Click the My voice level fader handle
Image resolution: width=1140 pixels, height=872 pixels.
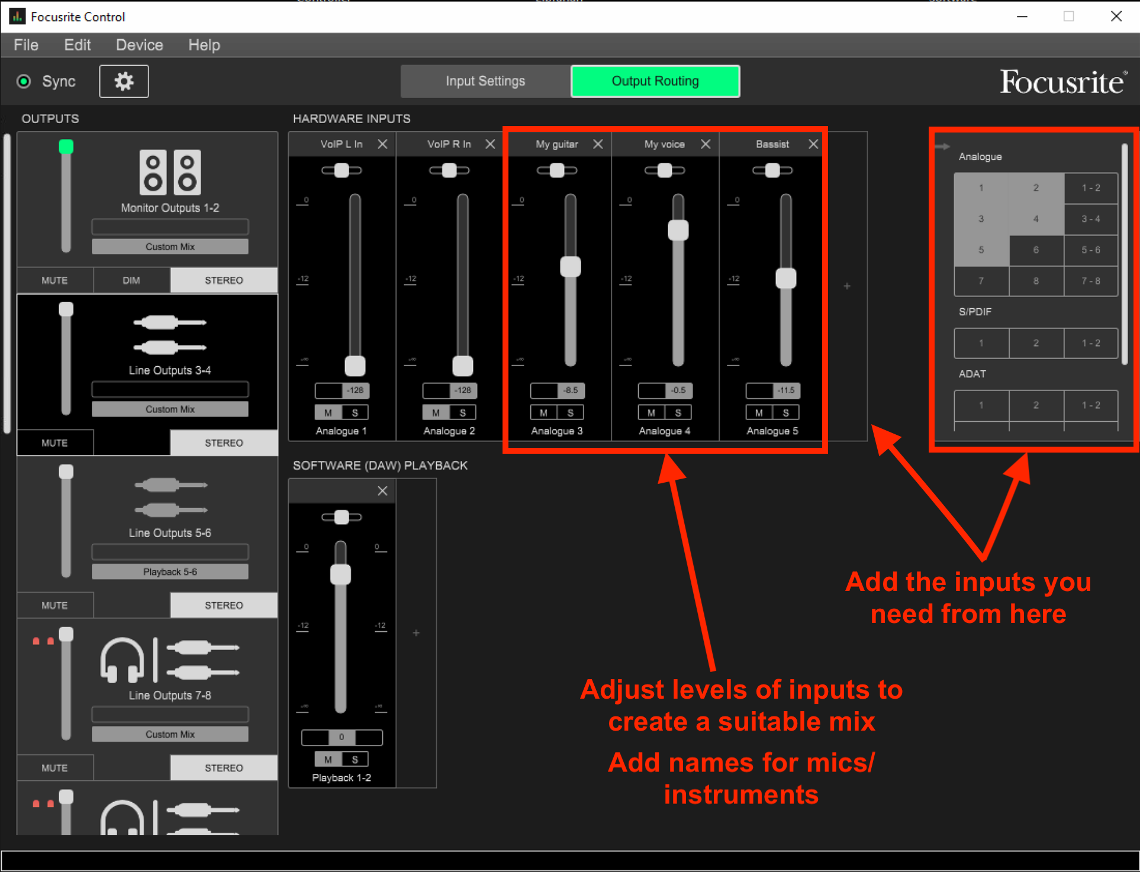(x=678, y=230)
